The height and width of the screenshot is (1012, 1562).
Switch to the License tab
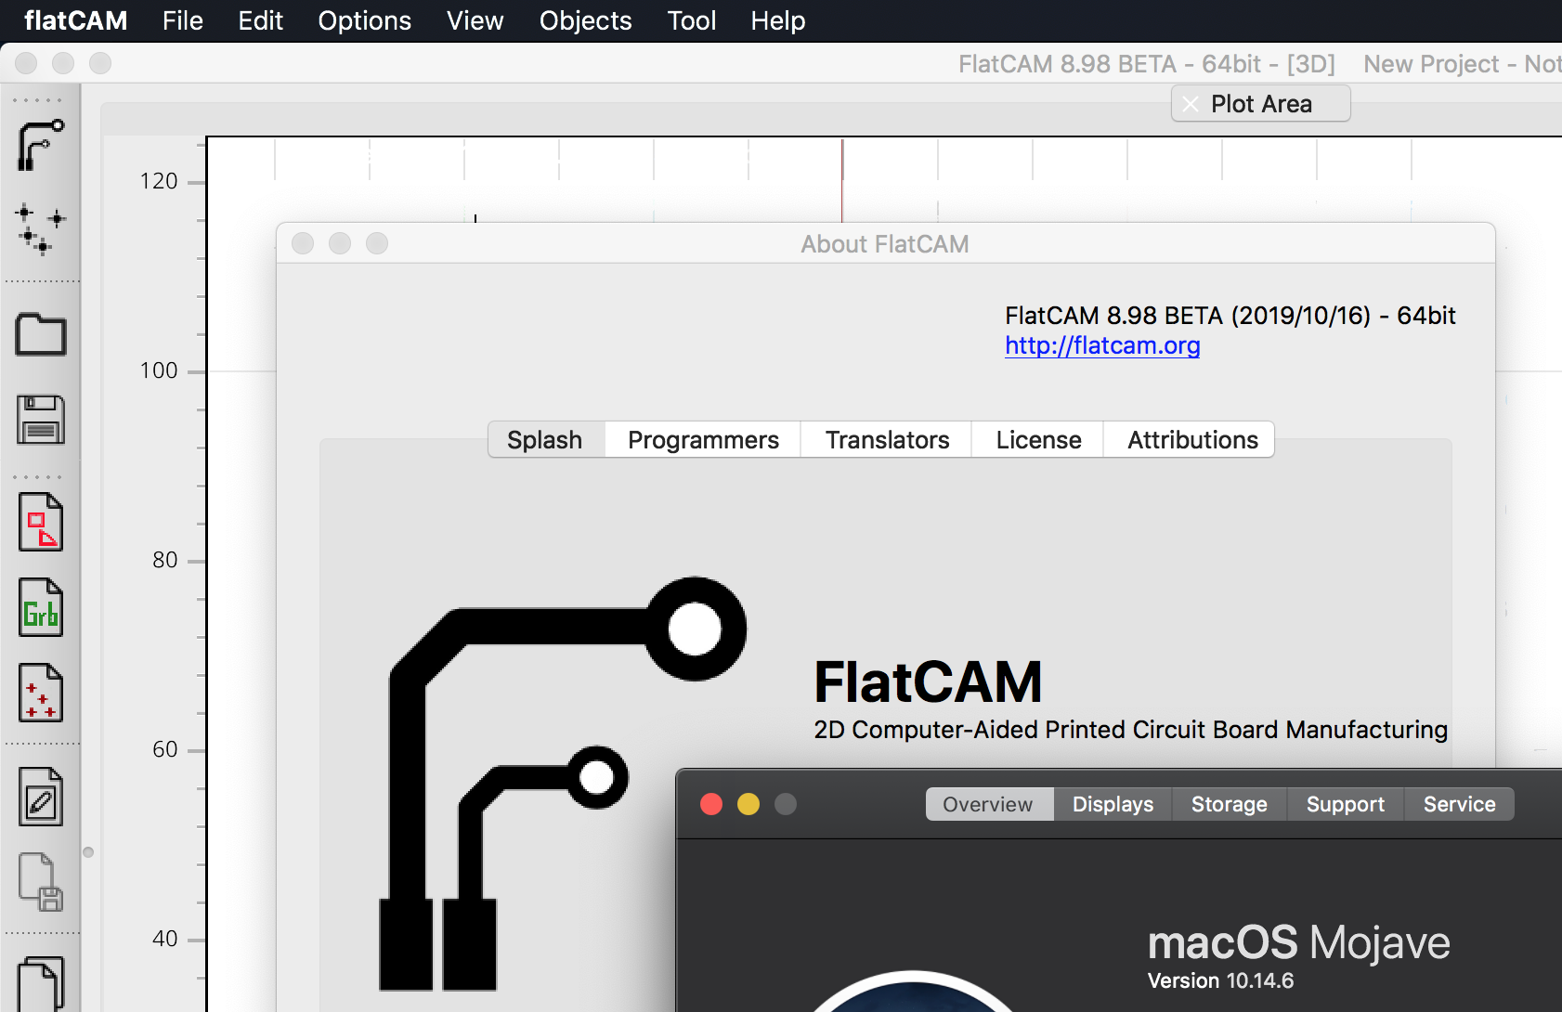click(x=1038, y=440)
